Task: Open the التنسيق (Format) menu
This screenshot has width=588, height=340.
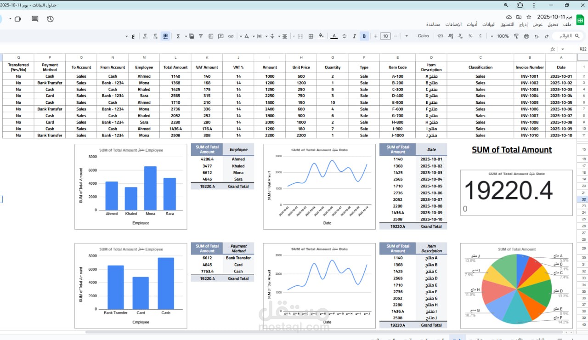Action: click(507, 24)
